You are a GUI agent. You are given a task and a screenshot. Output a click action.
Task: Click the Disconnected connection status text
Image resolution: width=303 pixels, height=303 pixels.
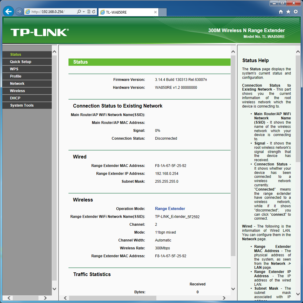point(166,138)
